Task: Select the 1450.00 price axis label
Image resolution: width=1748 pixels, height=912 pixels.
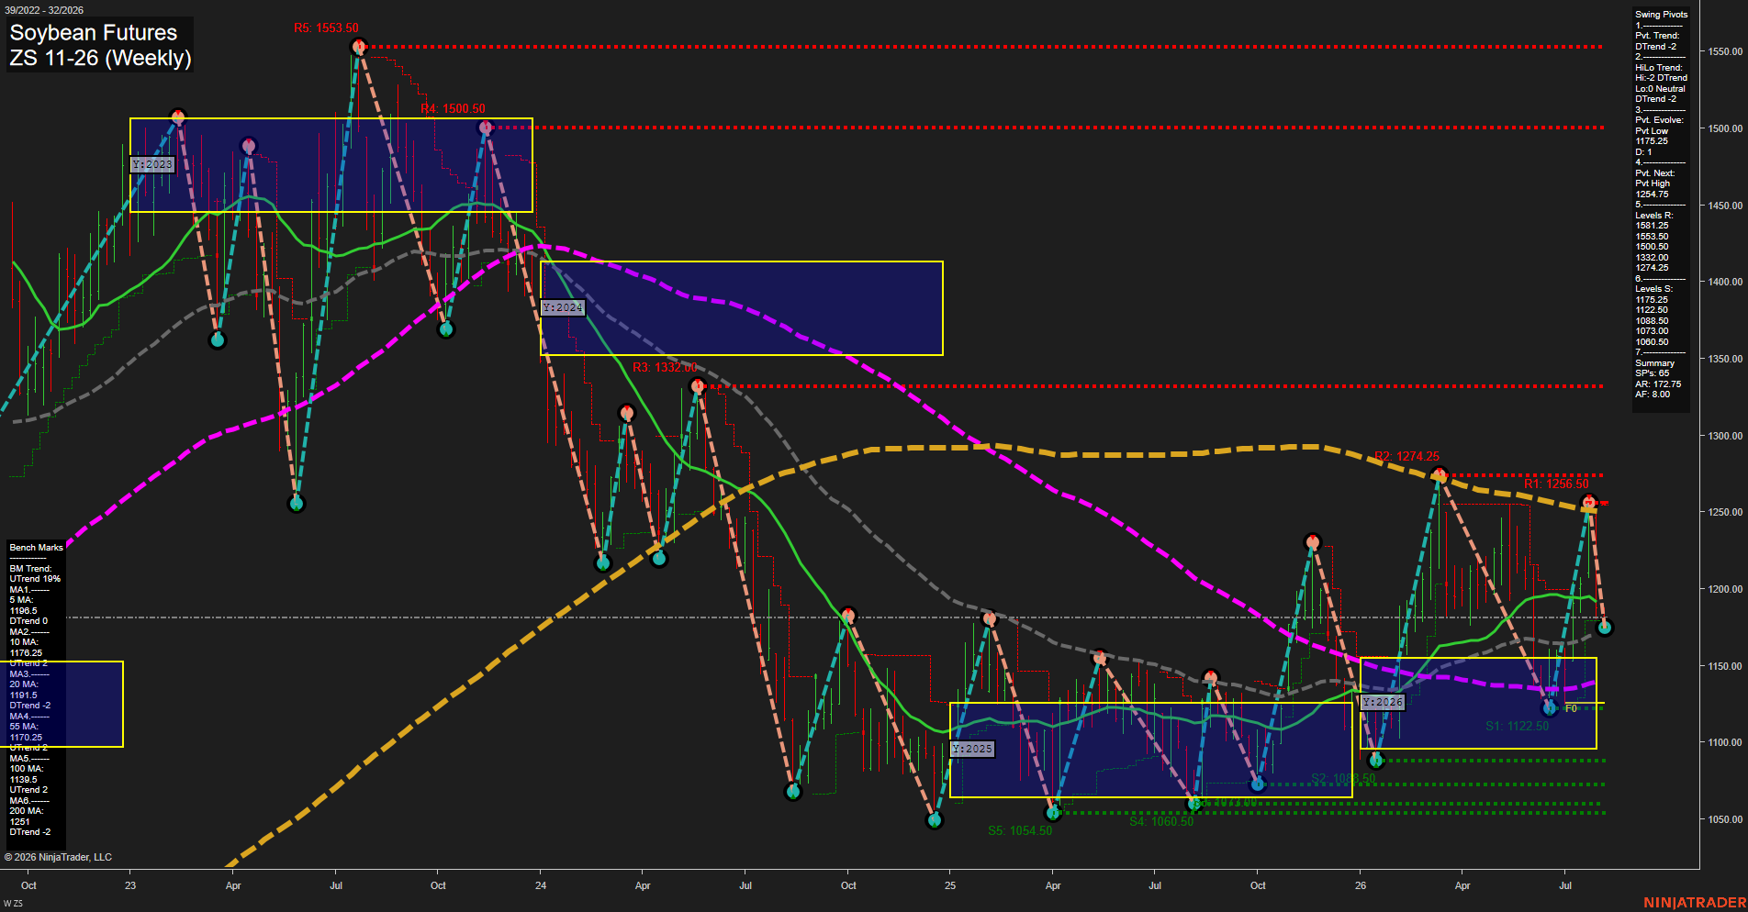Action: (x=1725, y=206)
